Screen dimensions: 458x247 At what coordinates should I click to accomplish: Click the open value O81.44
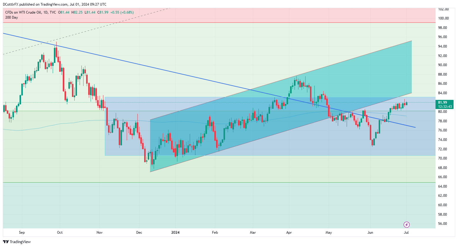64,12
